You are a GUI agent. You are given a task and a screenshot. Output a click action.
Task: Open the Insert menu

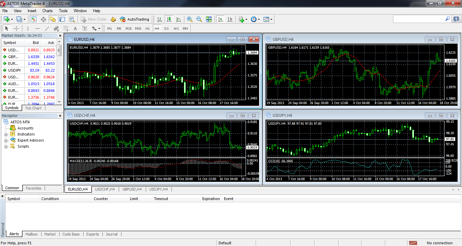click(32, 11)
